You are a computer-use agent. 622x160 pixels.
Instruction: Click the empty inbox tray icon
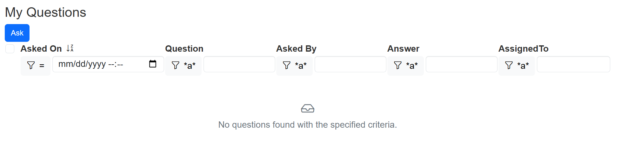point(307,108)
